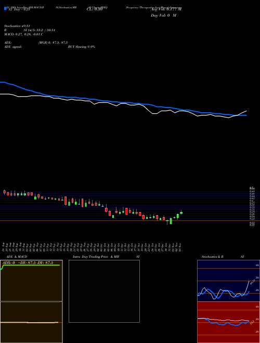Click the 'MACD: 0.27, 0.28, -0.01 C' line

pos(23,34)
